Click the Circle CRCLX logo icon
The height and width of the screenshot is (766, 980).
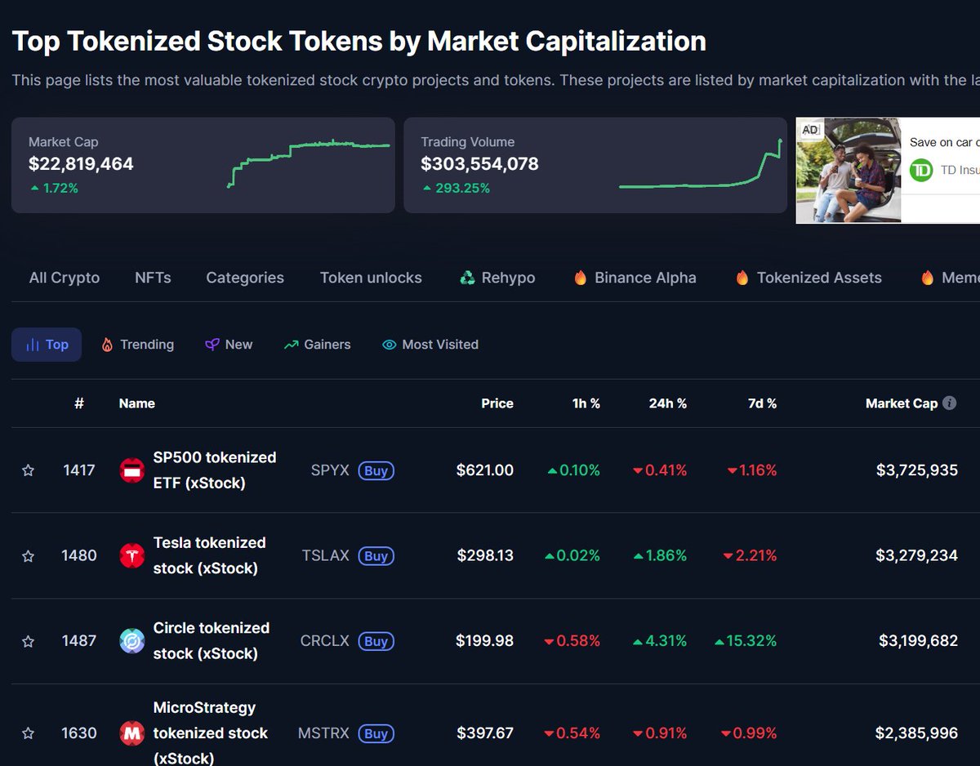[x=131, y=641]
